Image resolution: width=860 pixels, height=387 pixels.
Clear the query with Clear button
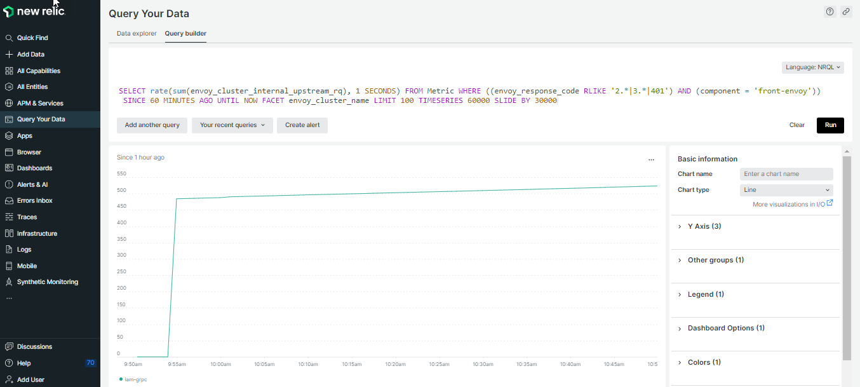797,125
